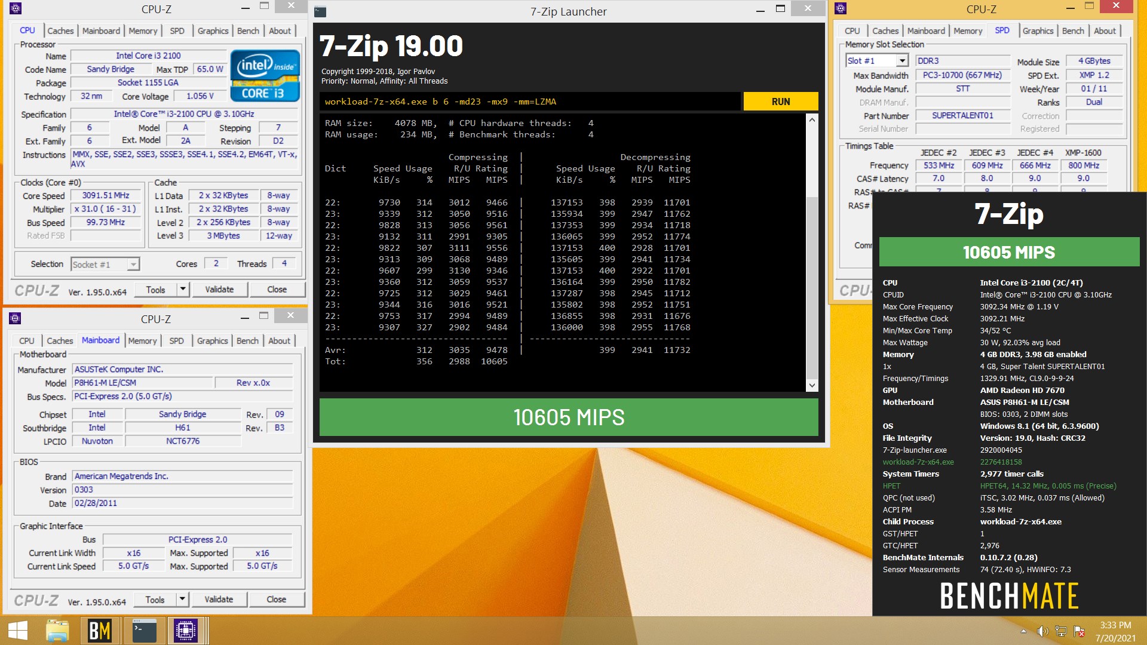
Task: Switch to Caches tab in top CPU-Z window
Action: [x=60, y=30]
